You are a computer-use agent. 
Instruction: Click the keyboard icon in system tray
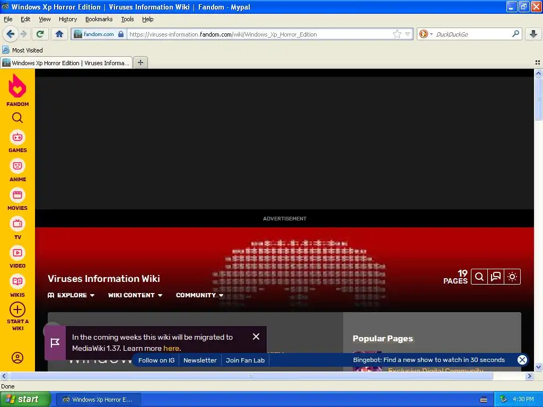484,400
